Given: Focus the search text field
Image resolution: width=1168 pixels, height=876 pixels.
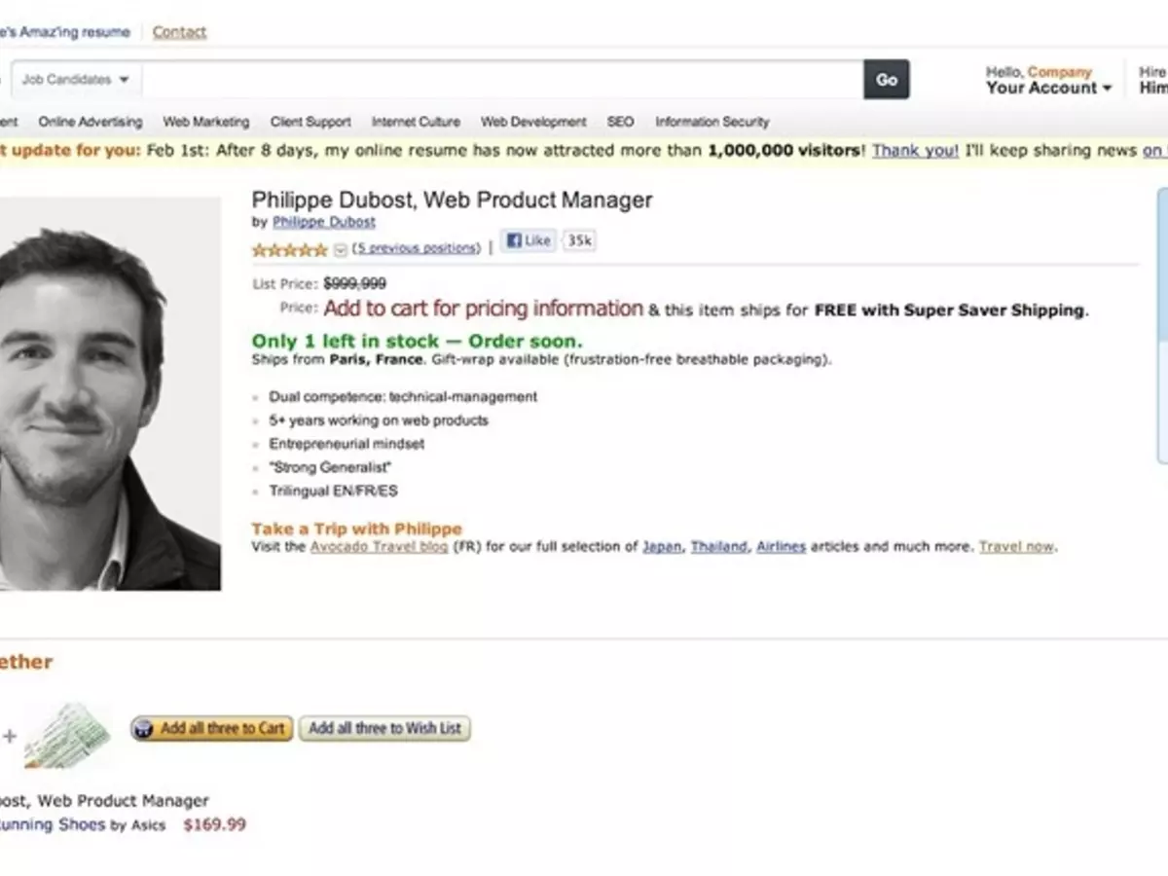Looking at the screenshot, I should click(501, 80).
